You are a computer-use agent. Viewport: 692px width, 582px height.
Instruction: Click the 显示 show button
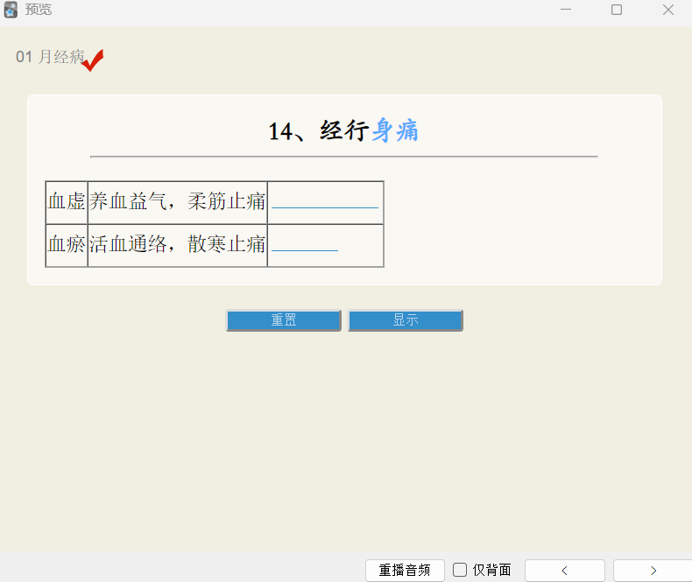tap(406, 320)
